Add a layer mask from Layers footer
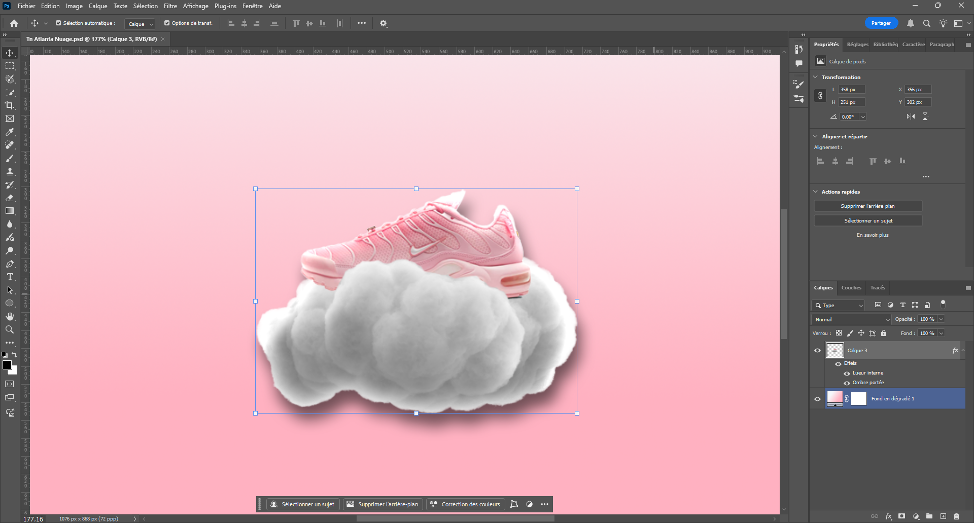The width and height of the screenshot is (974, 523). (x=901, y=516)
